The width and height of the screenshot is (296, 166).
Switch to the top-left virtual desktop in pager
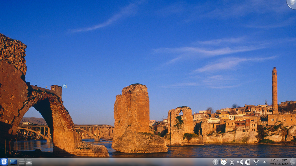[x=22, y=160]
